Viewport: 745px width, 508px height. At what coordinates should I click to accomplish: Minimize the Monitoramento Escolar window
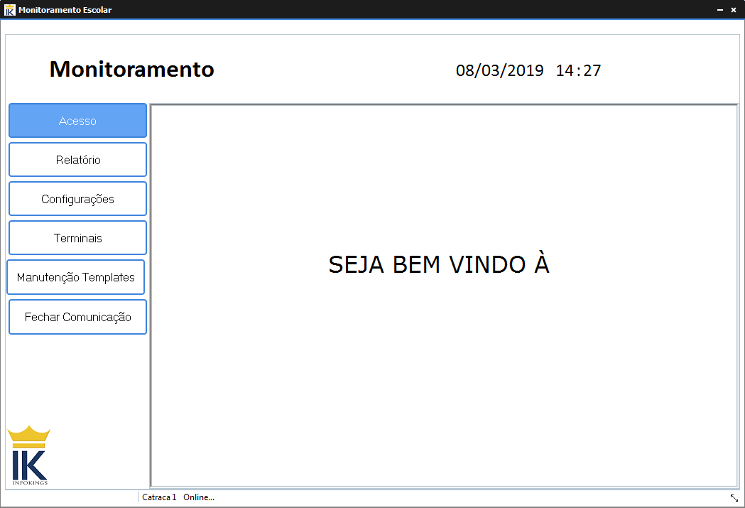719,10
